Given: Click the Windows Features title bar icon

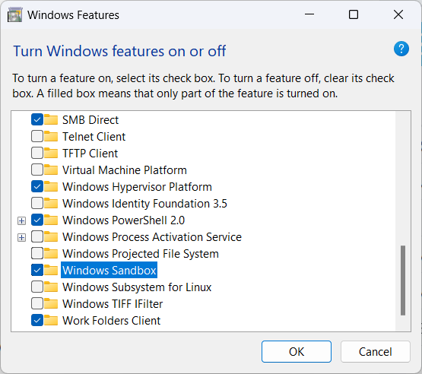Looking at the screenshot, I should click(x=14, y=14).
